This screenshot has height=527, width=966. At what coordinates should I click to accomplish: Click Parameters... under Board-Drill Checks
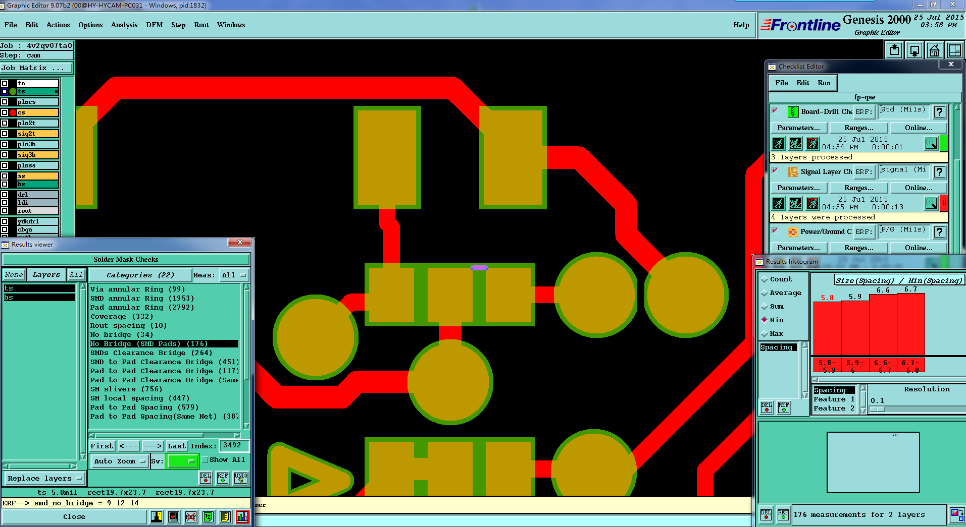[798, 128]
